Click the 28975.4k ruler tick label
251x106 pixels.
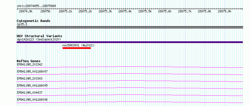(x=125, y=12)
